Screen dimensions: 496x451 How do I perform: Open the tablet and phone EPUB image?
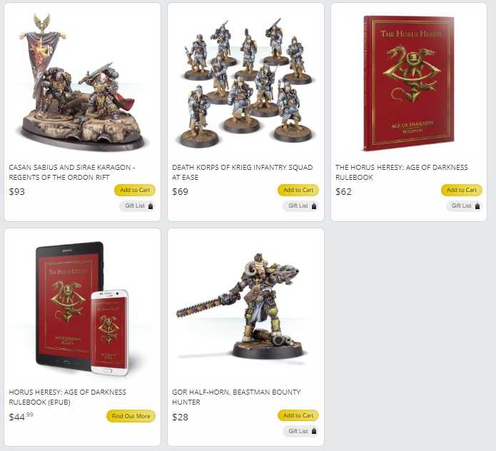tap(82, 308)
